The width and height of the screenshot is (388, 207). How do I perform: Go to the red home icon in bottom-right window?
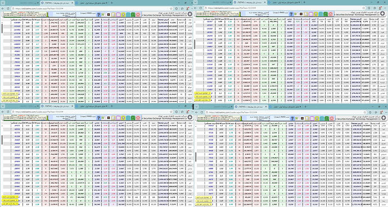[332, 118]
